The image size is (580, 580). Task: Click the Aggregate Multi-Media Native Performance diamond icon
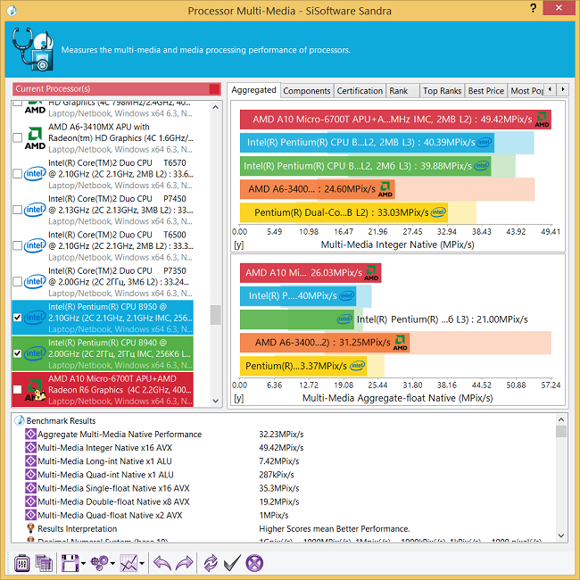coord(30,434)
